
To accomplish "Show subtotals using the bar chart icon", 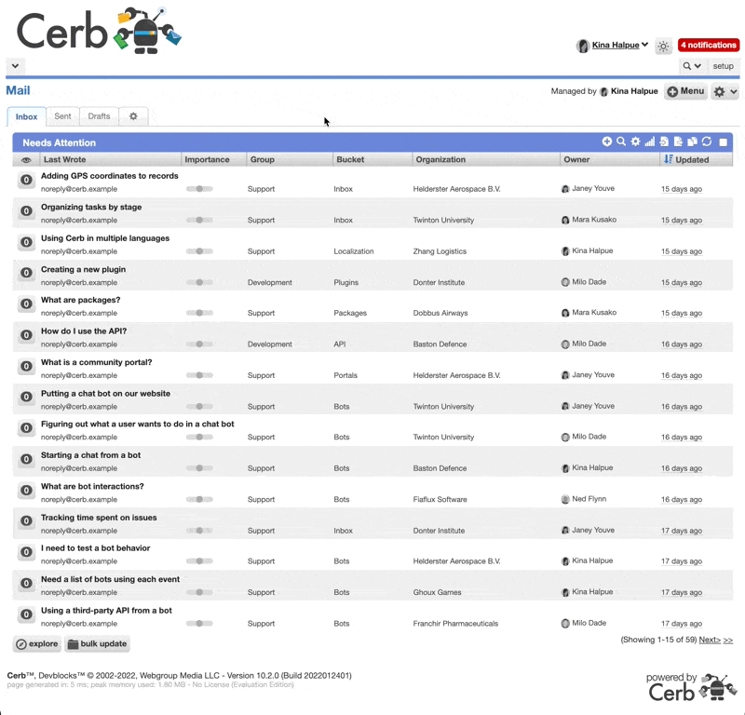I will pos(649,142).
